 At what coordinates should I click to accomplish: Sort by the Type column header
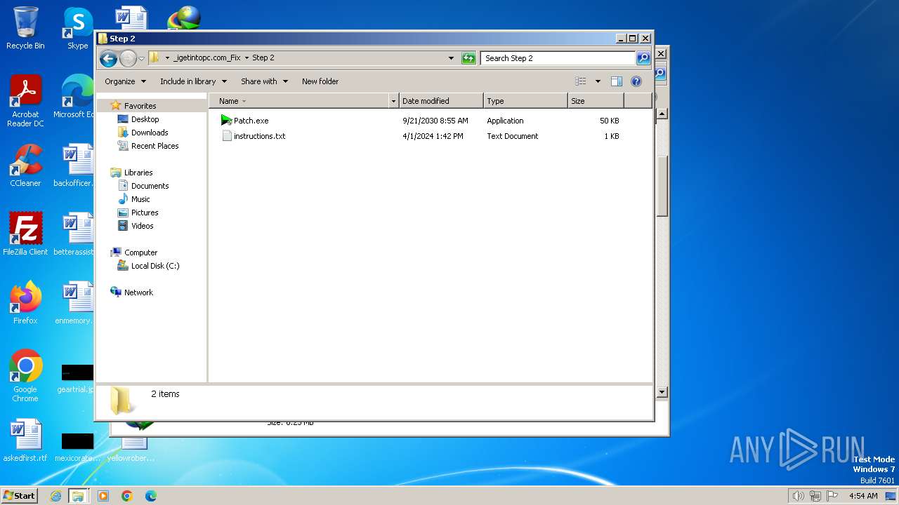point(525,101)
